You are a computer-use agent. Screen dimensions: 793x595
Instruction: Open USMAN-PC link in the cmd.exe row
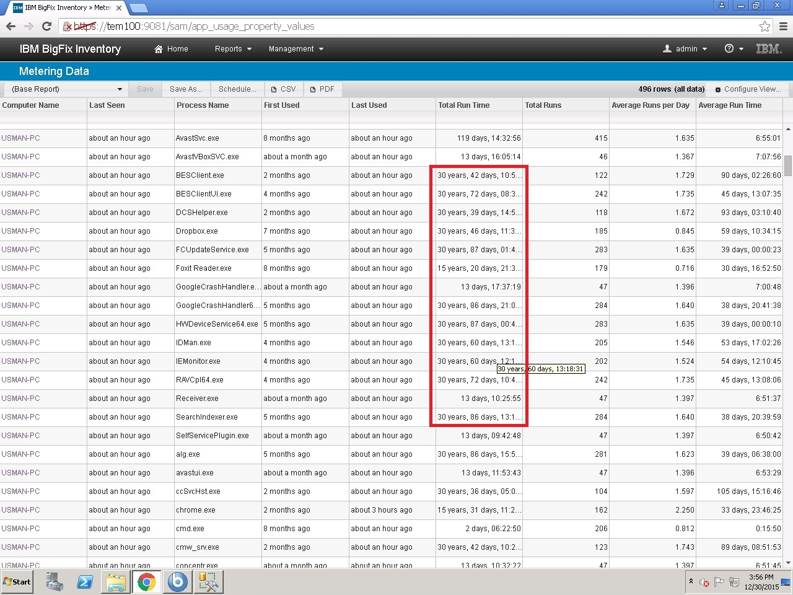coord(20,529)
